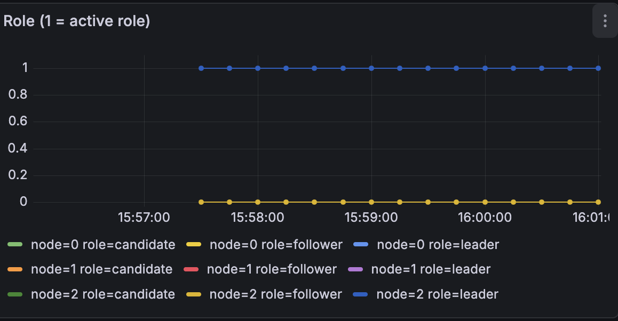Image resolution: width=618 pixels, height=321 pixels.
Task: Open the panel options kebab menu
Action: click(605, 21)
